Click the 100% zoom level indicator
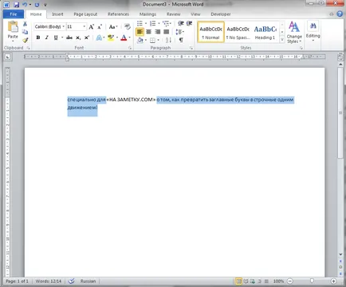Screen dimensions: 346x287 click(x=278, y=281)
